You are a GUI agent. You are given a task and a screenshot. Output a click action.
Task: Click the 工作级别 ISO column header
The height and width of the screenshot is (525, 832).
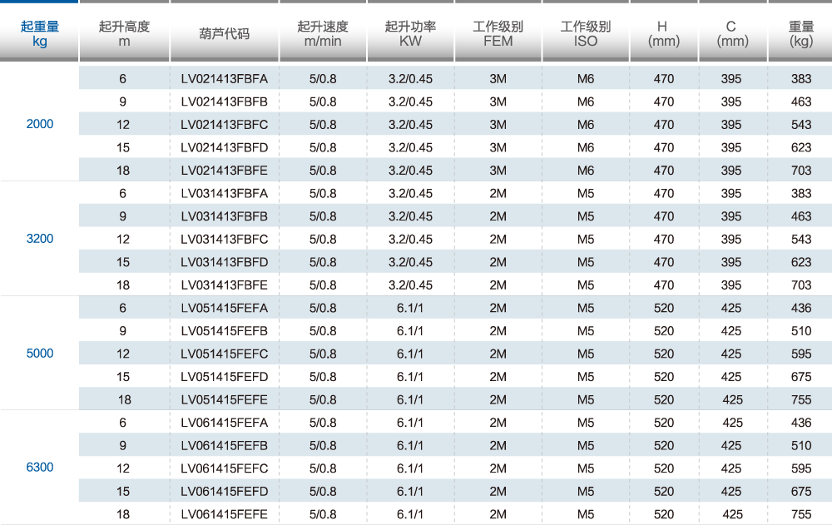point(585,34)
